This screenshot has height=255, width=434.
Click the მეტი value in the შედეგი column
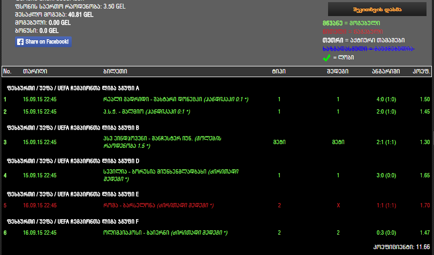(338, 142)
